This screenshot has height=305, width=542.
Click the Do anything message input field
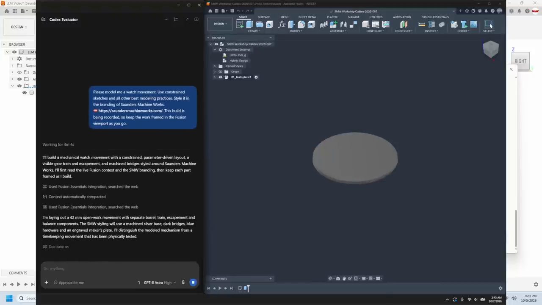tap(120, 269)
